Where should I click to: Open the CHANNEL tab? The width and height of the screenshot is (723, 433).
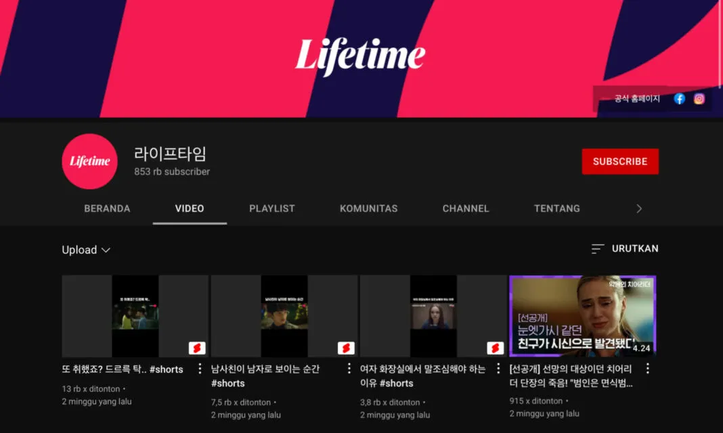466,208
